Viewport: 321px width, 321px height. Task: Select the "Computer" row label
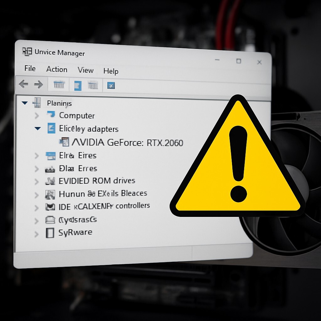(x=77, y=116)
